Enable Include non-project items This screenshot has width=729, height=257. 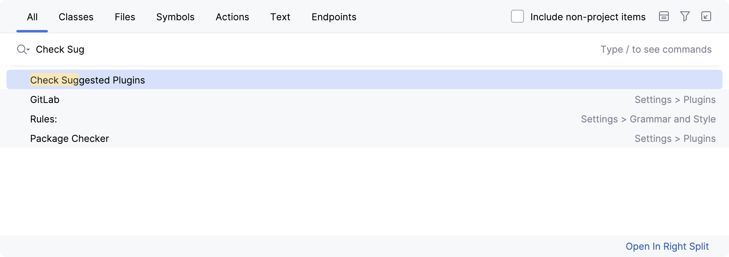tap(517, 16)
